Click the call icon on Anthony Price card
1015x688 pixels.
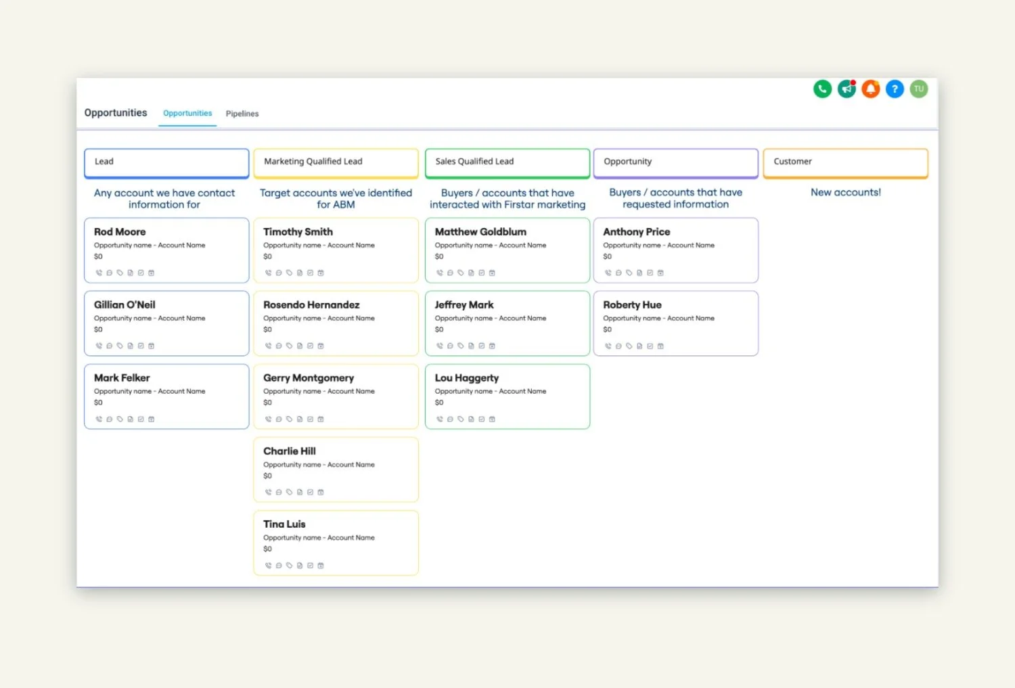pos(608,273)
